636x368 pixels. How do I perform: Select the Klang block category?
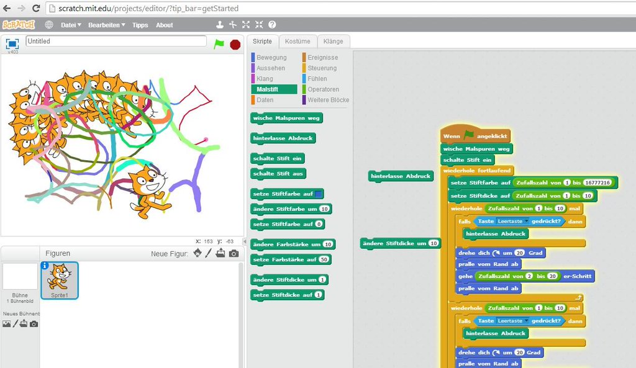(265, 79)
